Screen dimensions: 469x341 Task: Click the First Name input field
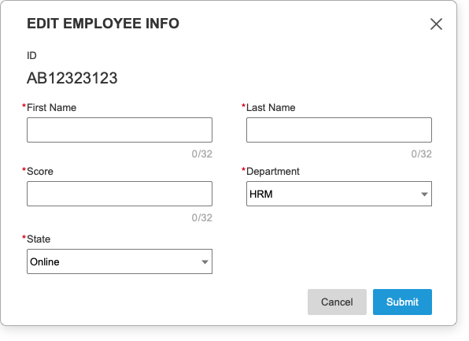pyautogui.click(x=120, y=130)
